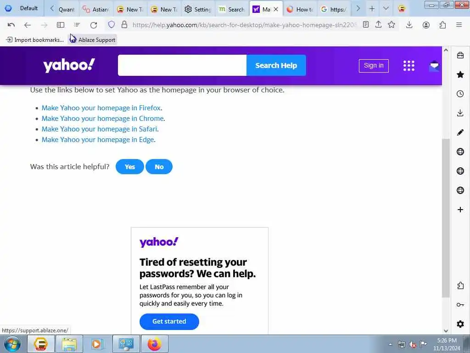
Task: Go back to the previous page
Action: (x=27, y=25)
